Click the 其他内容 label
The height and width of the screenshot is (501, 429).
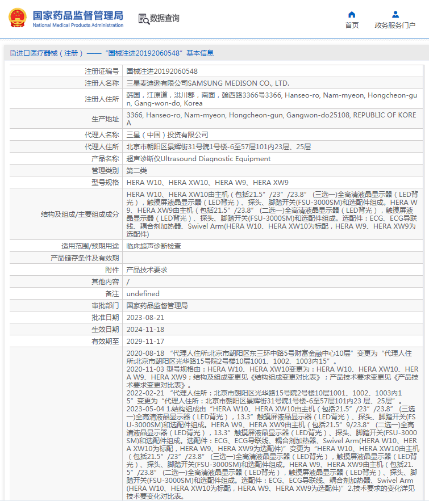click(x=105, y=282)
